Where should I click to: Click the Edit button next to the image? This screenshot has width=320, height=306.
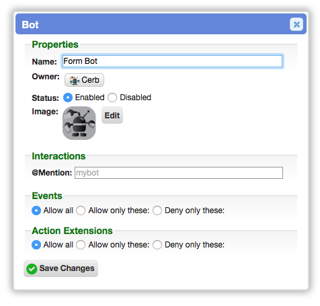point(112,115)
